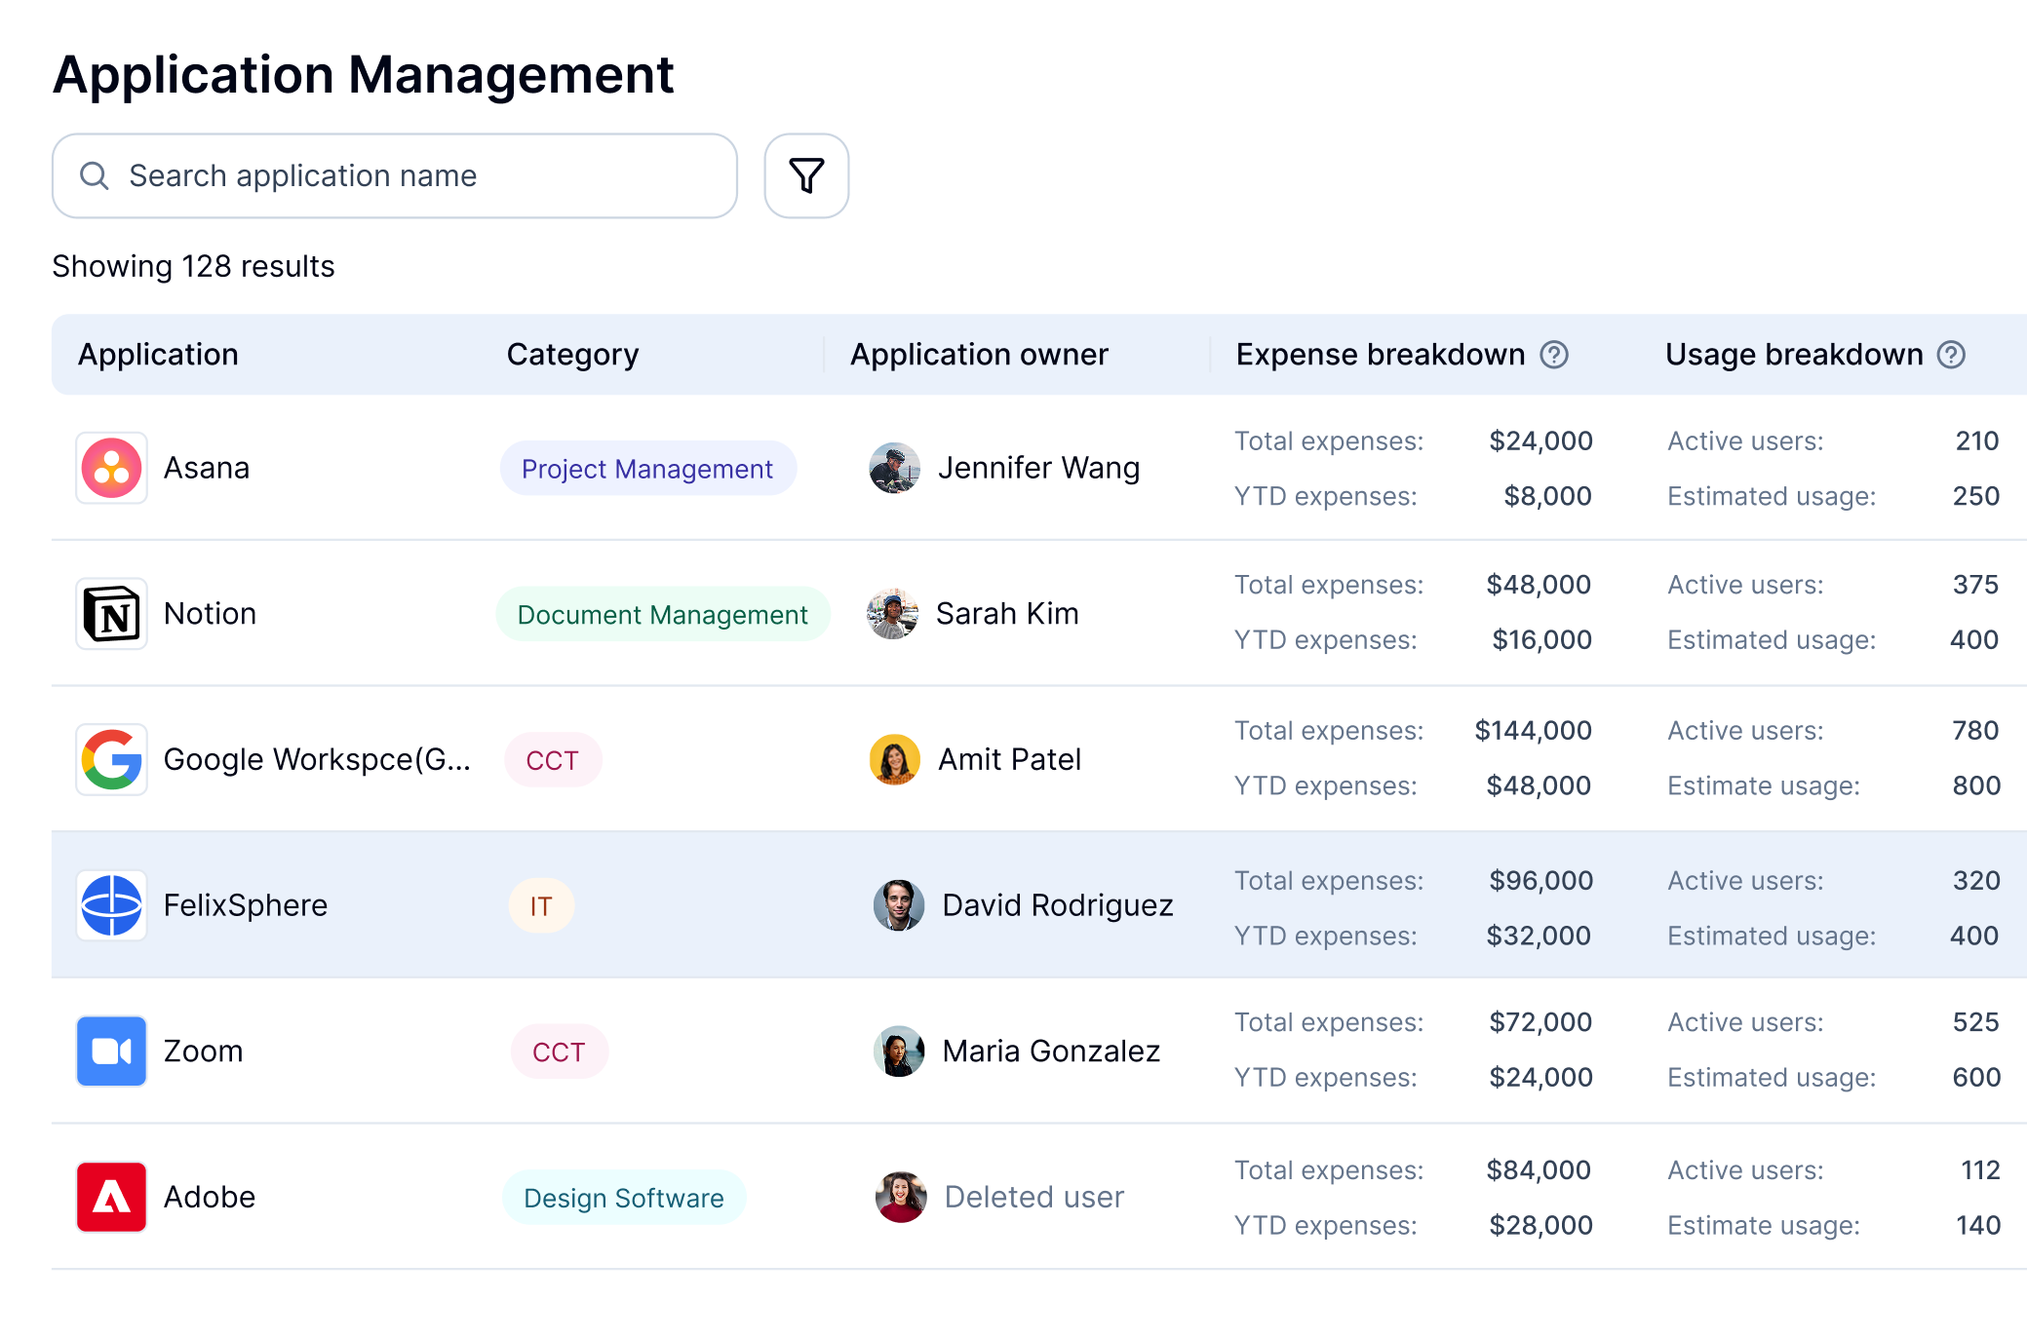Click the IT tag on FelixSphere row
The image size is (2027, 1339).
[541, 906]
